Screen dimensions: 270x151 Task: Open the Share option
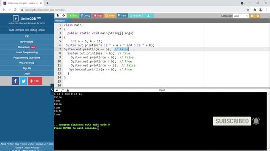[x=110, y=16]
